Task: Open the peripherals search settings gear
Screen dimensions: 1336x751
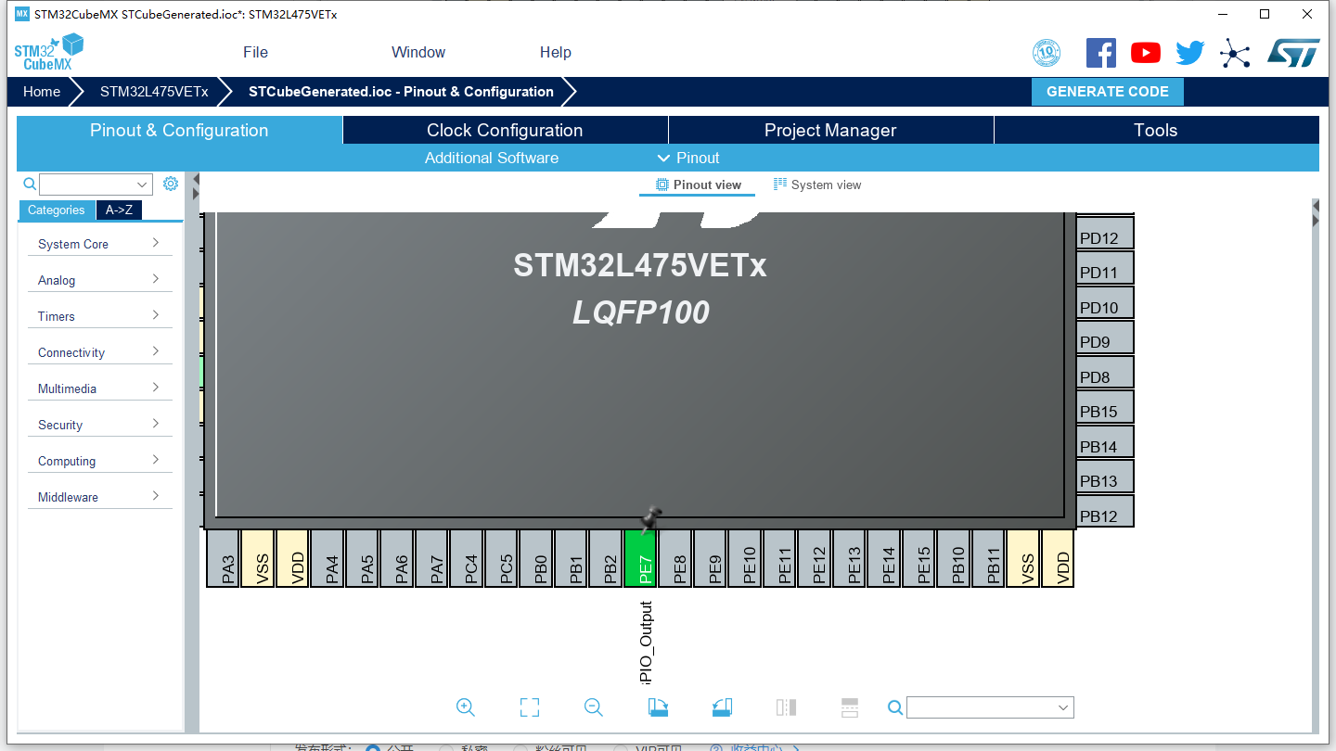Action: tap(170, 184)
